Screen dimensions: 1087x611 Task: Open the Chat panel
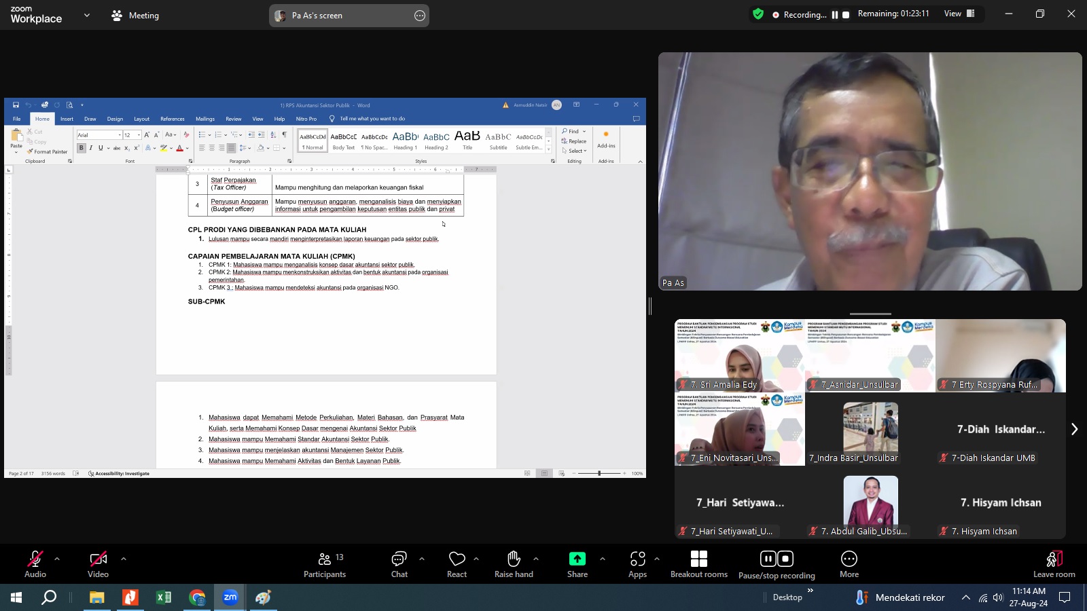coord(399,563)
